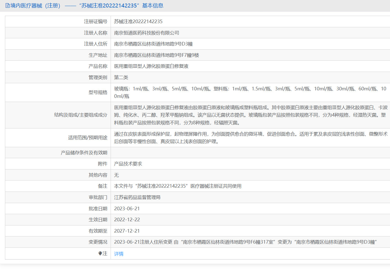Click the 批准日期 row label

98,209
